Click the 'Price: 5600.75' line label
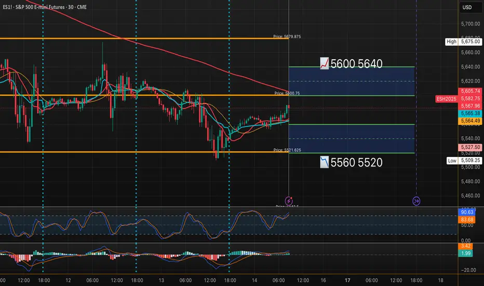The height and width of the screenshot is (286, 484). (x=287, y=93)
